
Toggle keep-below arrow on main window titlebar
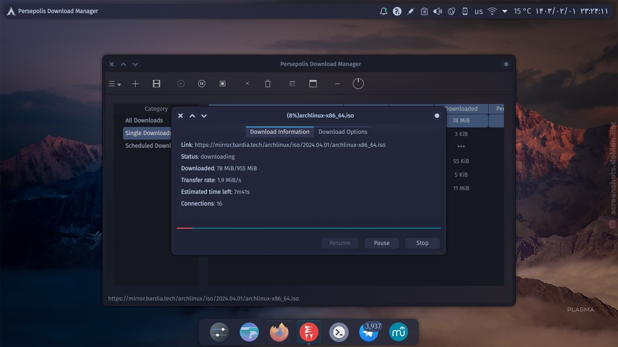coord(135,64)
